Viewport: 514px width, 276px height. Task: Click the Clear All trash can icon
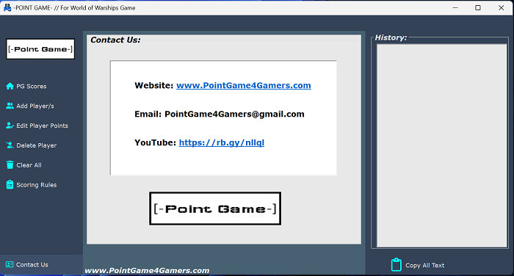(10, 165)
